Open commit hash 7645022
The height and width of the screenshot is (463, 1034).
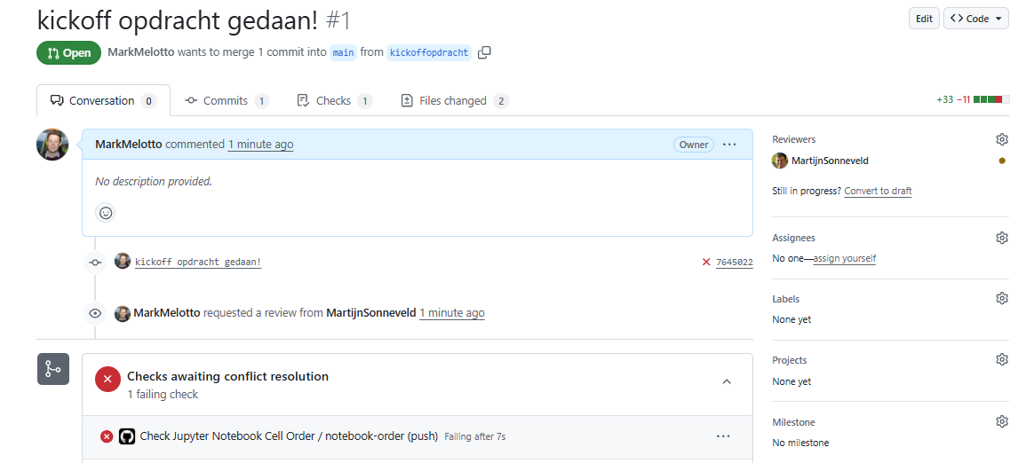pos(734,263)
